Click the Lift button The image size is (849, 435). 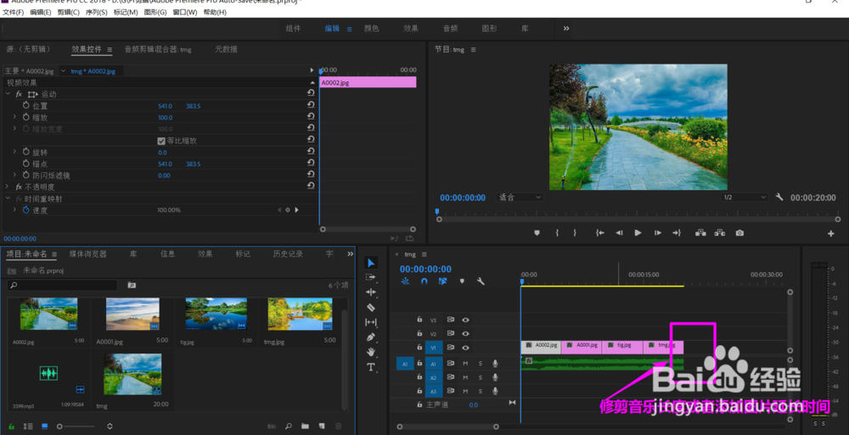pos(700,232)
